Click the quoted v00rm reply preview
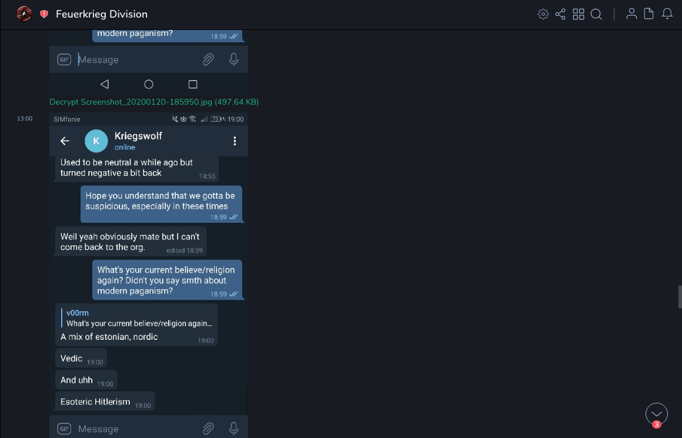682x438 pixels. (x=139, y=318)
